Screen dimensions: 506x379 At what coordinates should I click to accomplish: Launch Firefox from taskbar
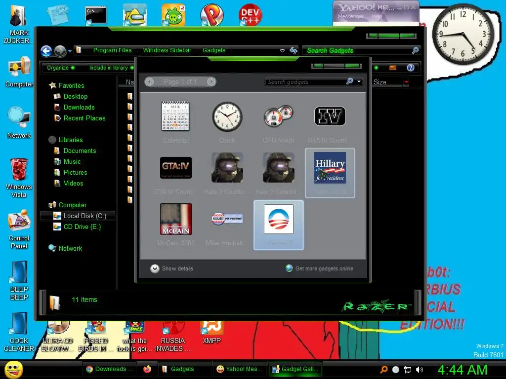point(147,369)
